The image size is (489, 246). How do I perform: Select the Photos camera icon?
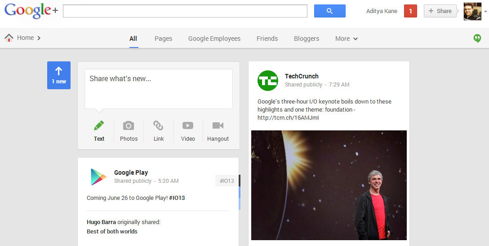[129, 125]
